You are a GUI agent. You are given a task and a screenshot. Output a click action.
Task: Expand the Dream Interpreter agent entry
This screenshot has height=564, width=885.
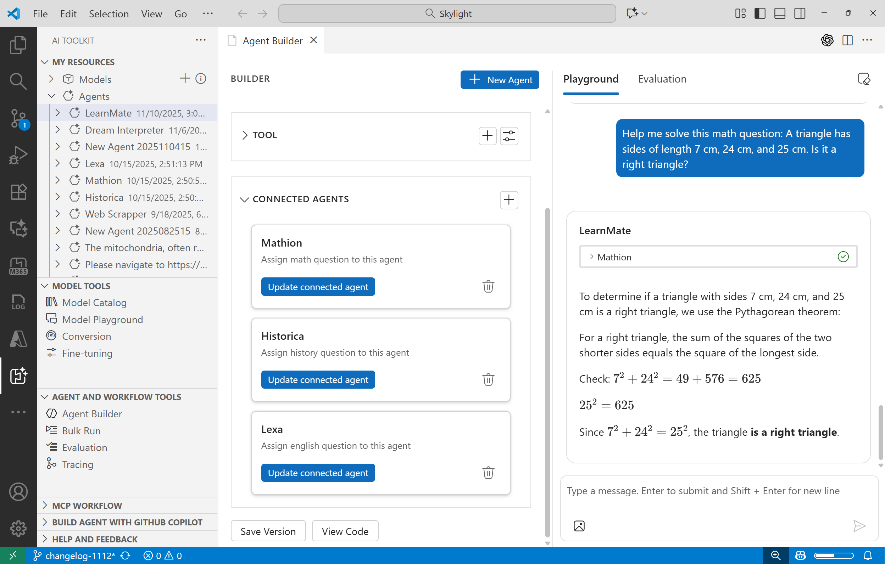pos(57,130)
